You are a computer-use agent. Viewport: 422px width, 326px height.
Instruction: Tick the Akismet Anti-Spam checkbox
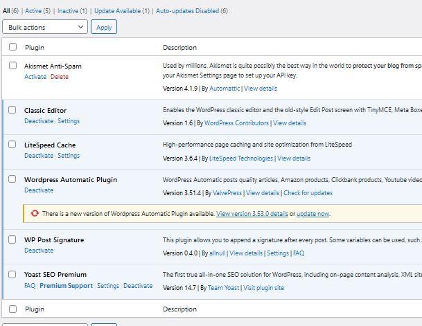[12, 66]
